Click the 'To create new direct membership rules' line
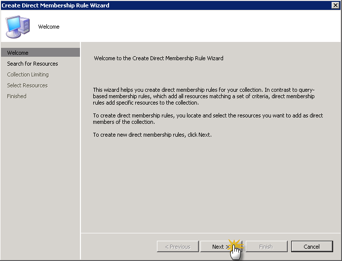342x261 pixels. click(x=152, y=135)
